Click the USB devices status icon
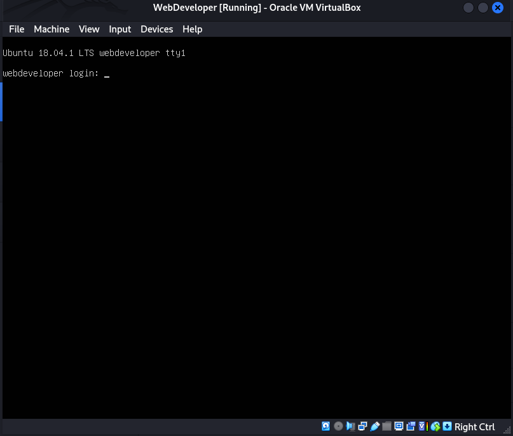The image size is (513, 436). (x=374, y=426)
